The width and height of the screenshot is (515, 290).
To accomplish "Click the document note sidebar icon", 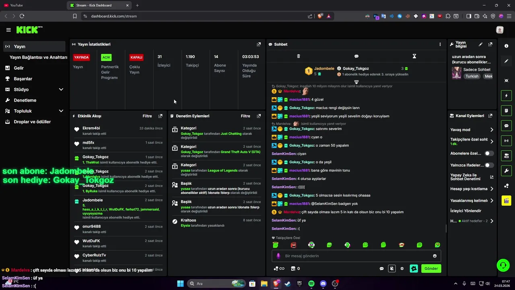I will [506, 111].
